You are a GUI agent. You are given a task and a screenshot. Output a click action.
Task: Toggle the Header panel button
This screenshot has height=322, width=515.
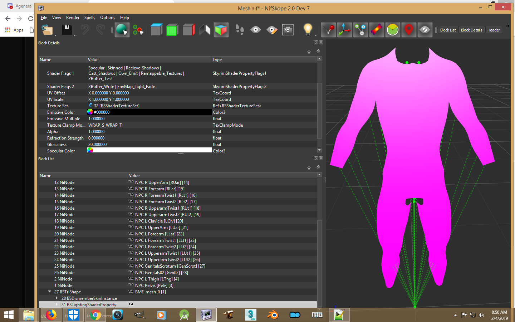point(494,30)
